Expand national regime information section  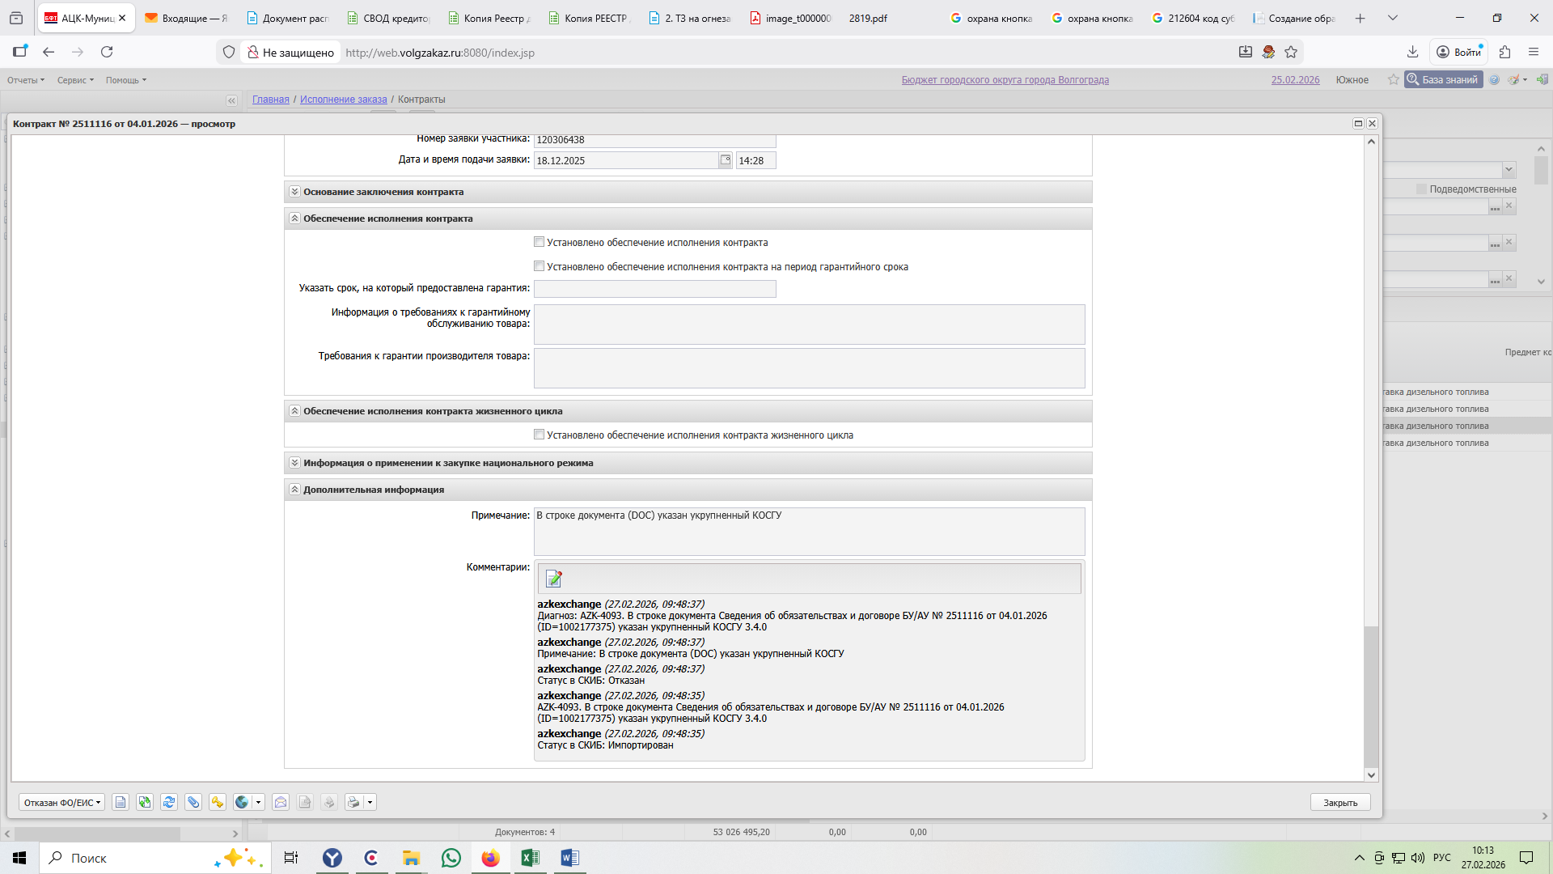(295, 463)
